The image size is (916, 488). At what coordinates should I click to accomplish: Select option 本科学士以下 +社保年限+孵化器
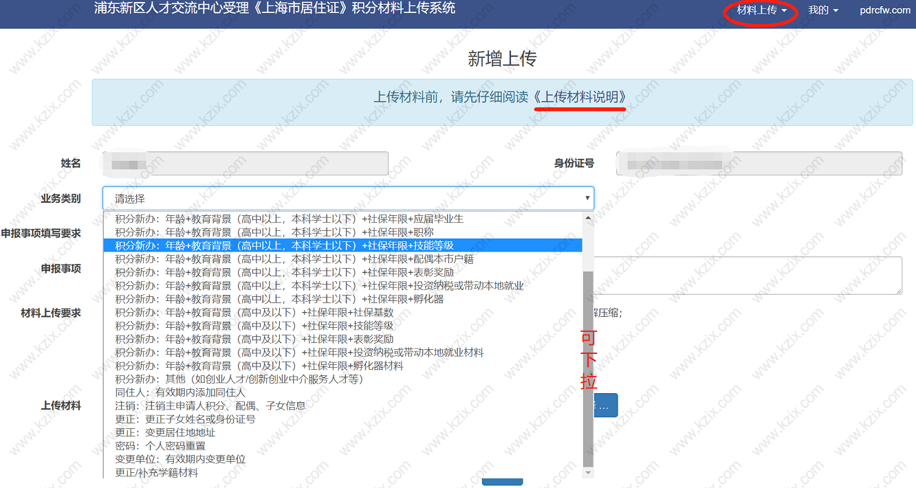(x=342, y=299)
